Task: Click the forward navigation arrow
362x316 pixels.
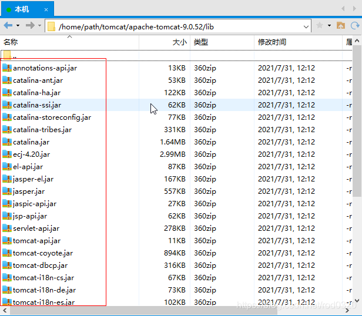Action: tap(30, 25)
